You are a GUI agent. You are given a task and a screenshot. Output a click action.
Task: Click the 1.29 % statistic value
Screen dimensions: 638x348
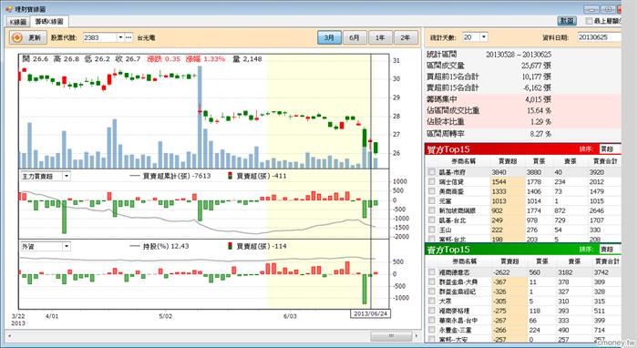click(540, 121)
